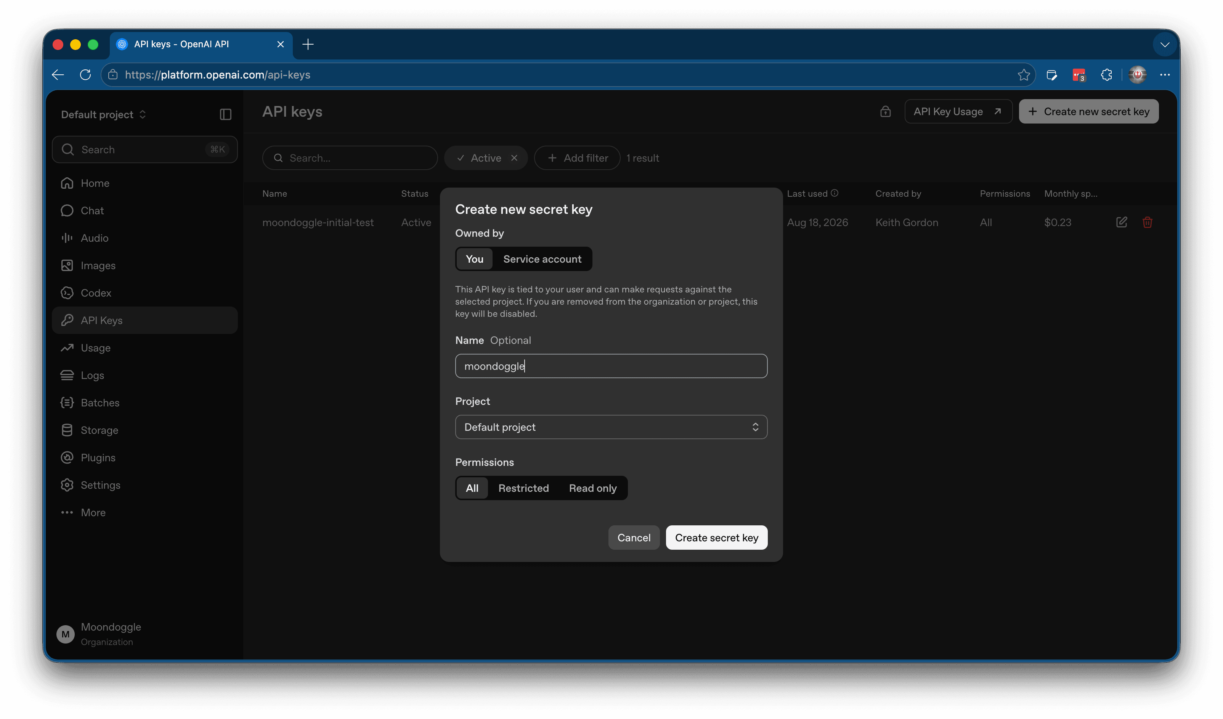Open Audio section in sidebar

tap(144, 238)
